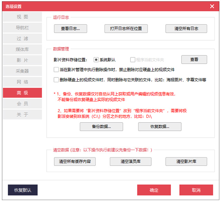221x201 pixels.
Task: Click 清空所有缓存内容 button
Action: pyautogui.click(x=75, y=161)
